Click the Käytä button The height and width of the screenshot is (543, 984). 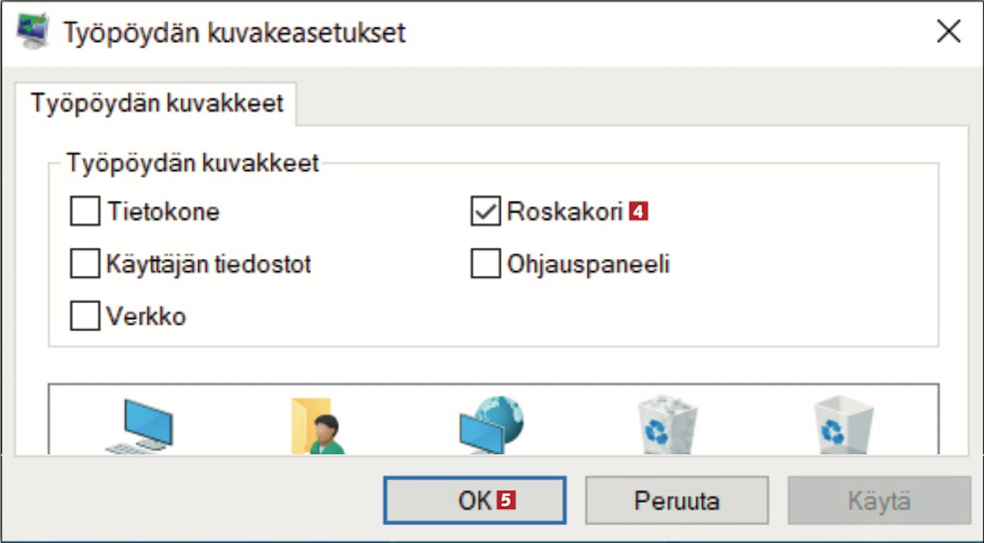coord(879,500)
